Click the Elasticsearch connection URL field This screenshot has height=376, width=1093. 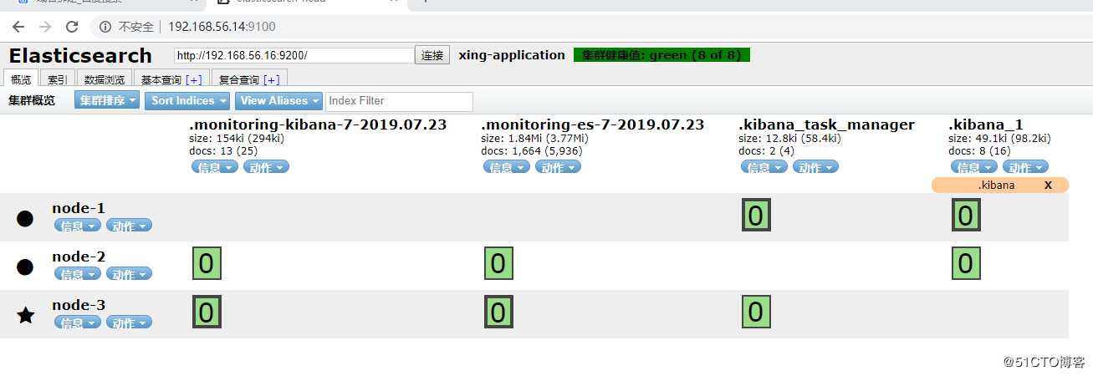pyautogui.click(x=294, y=55)
